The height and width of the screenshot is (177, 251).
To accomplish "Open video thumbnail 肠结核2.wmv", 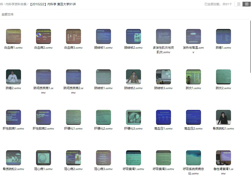I will tap(133, 36).
